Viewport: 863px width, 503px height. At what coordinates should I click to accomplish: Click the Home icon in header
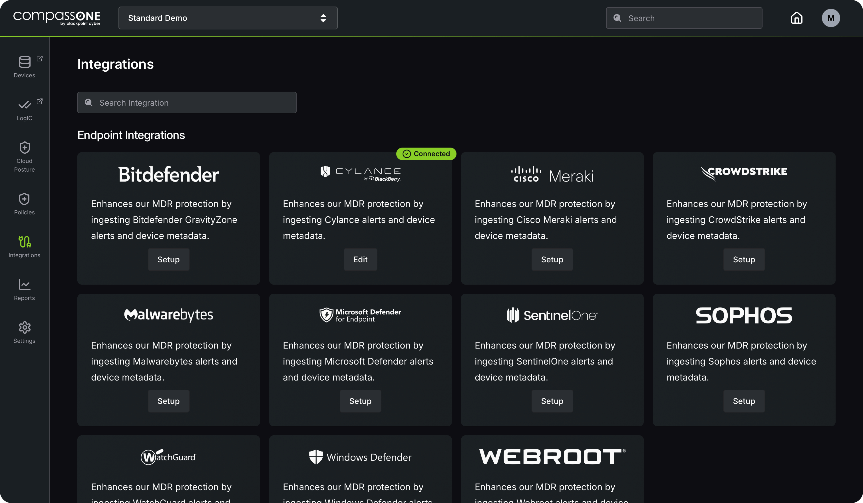[x=796, y=18]
